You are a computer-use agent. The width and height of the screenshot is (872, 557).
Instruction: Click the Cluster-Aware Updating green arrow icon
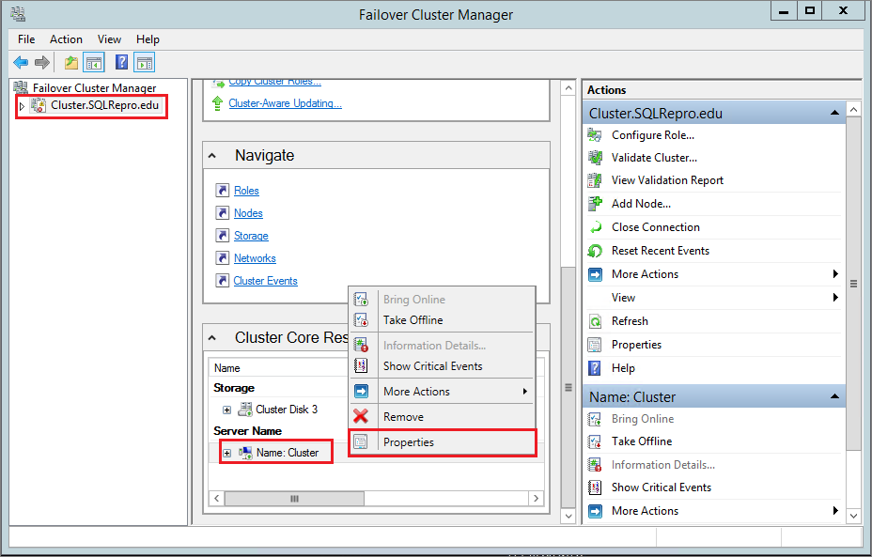(x=217, y=103)
